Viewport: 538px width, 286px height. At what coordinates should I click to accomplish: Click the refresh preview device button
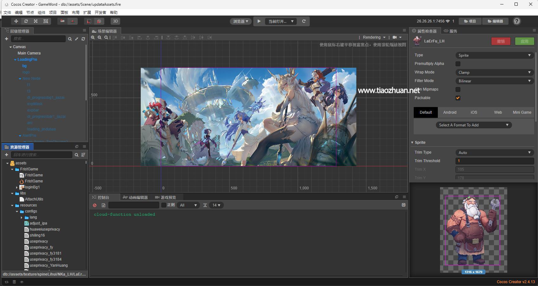304,21
